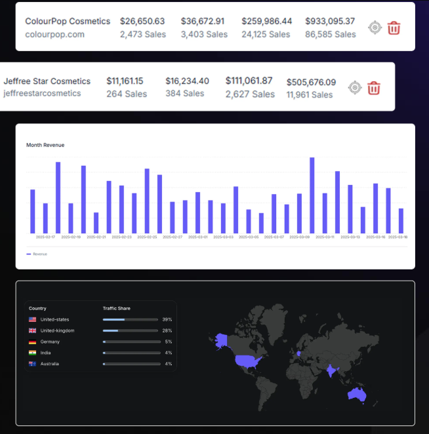This screenshot has height=434, width=429.
Task: Click the $933,095.37 revenue value
Action: point(330,22)
